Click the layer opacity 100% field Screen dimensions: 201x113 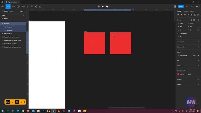[x=194, y=56]
